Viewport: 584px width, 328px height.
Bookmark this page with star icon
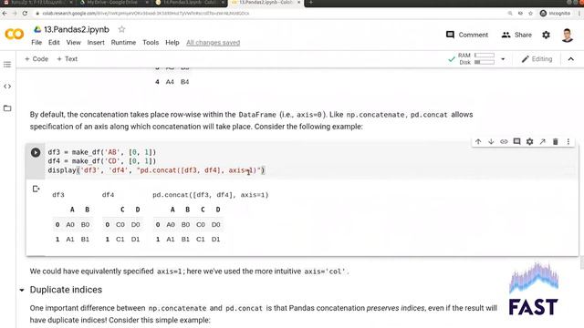(x=531, y=13)
